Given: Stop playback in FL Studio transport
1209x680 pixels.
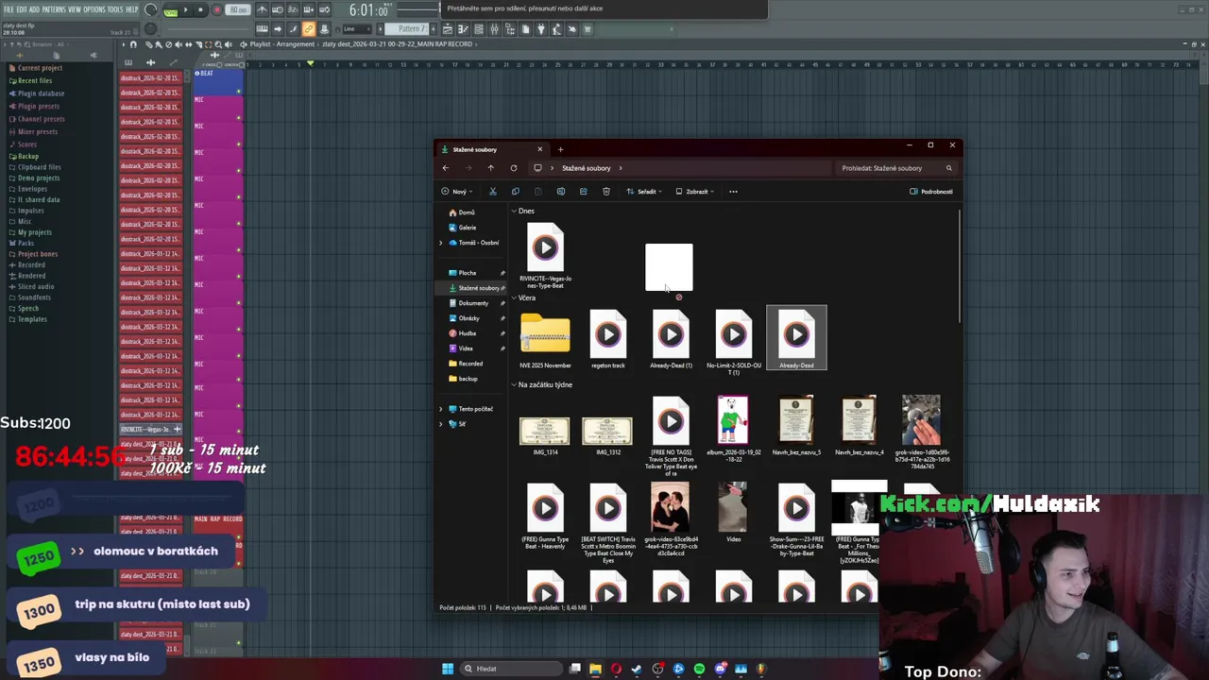Looking at the screenshot, I should [200, 9].
